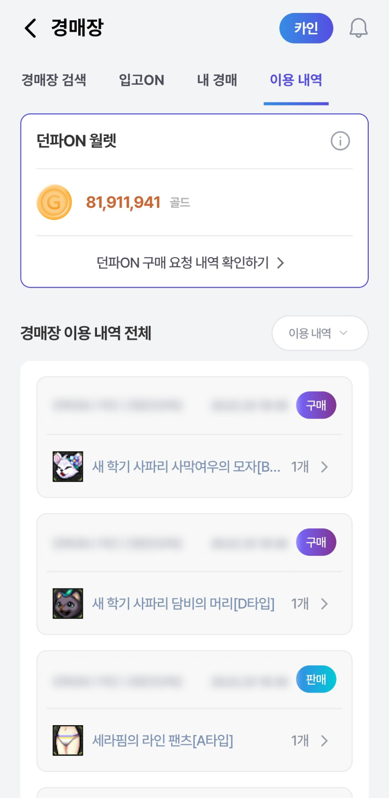Tap the desert fox hat item icon
The image size is (389, 798).
[x=68, y=467]
